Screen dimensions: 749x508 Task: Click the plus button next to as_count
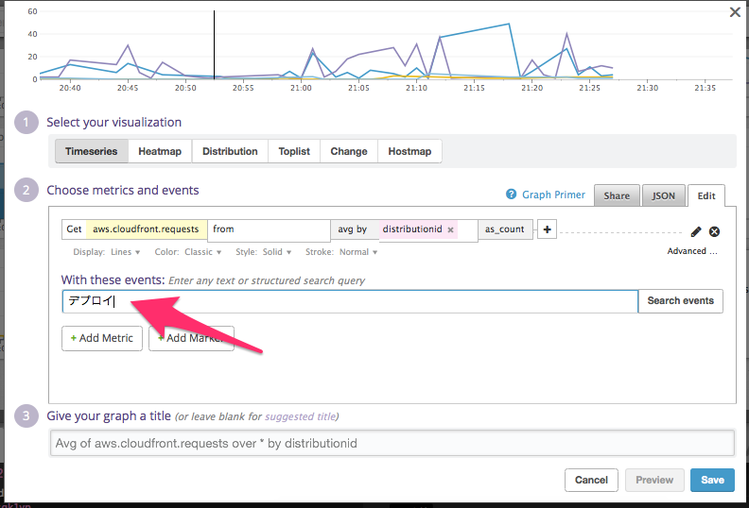pyautogui.click(x=547, y=229)
